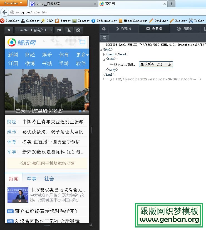
Task: Open the 304x669 viewport size dropdown
Action: (34, 30)
